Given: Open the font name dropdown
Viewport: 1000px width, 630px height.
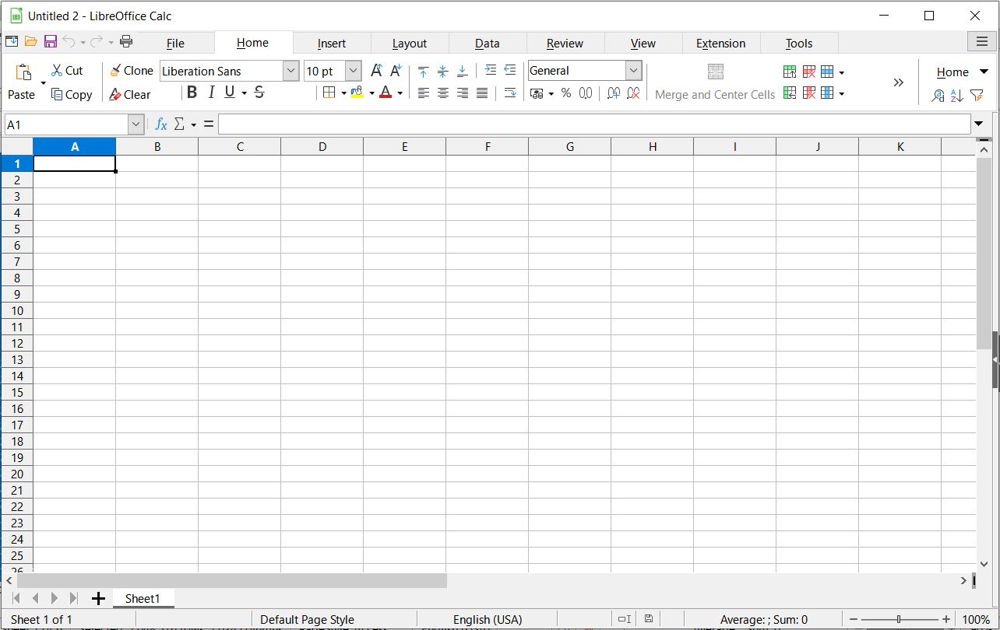Looking at the screenshot, I should 290,70.
